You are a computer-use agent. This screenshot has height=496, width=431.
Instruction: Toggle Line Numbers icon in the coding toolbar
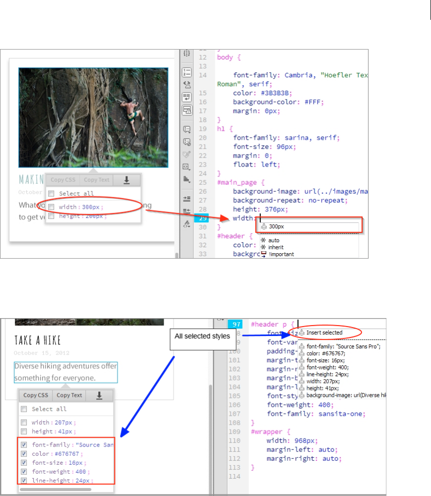[x=187, y=72]
